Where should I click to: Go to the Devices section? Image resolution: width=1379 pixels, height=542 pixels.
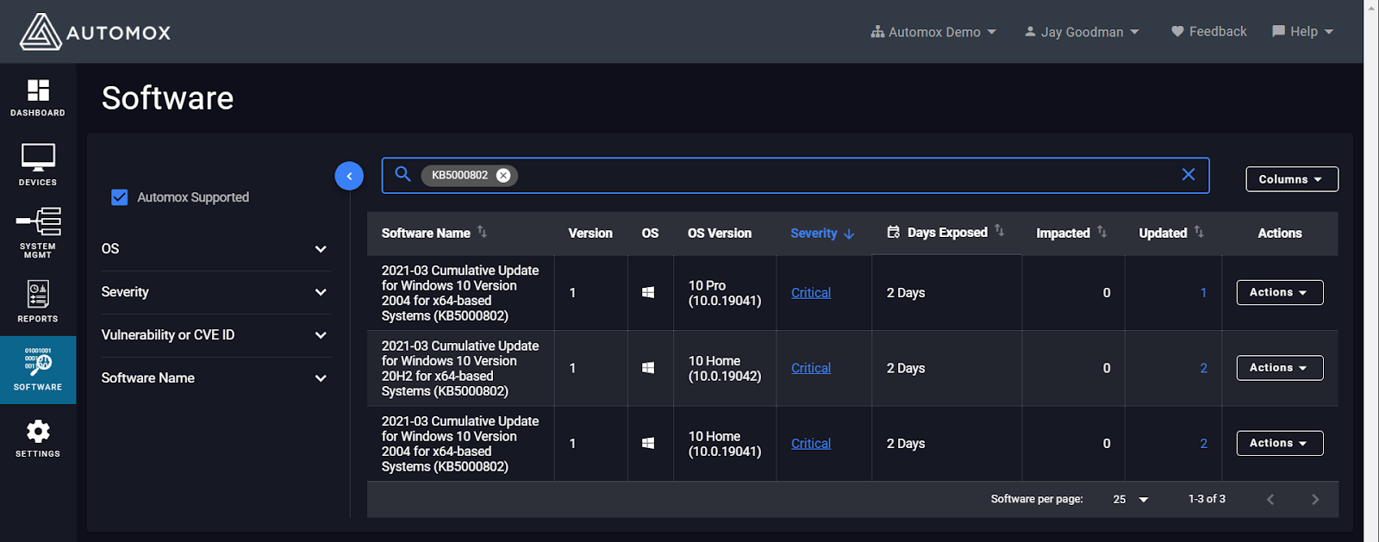coord(38,165)
